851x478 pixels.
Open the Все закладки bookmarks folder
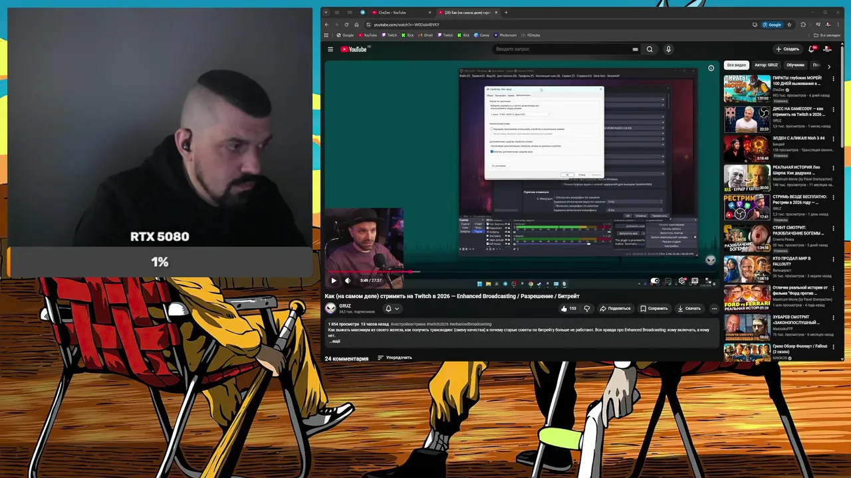[x=828, y=35]
